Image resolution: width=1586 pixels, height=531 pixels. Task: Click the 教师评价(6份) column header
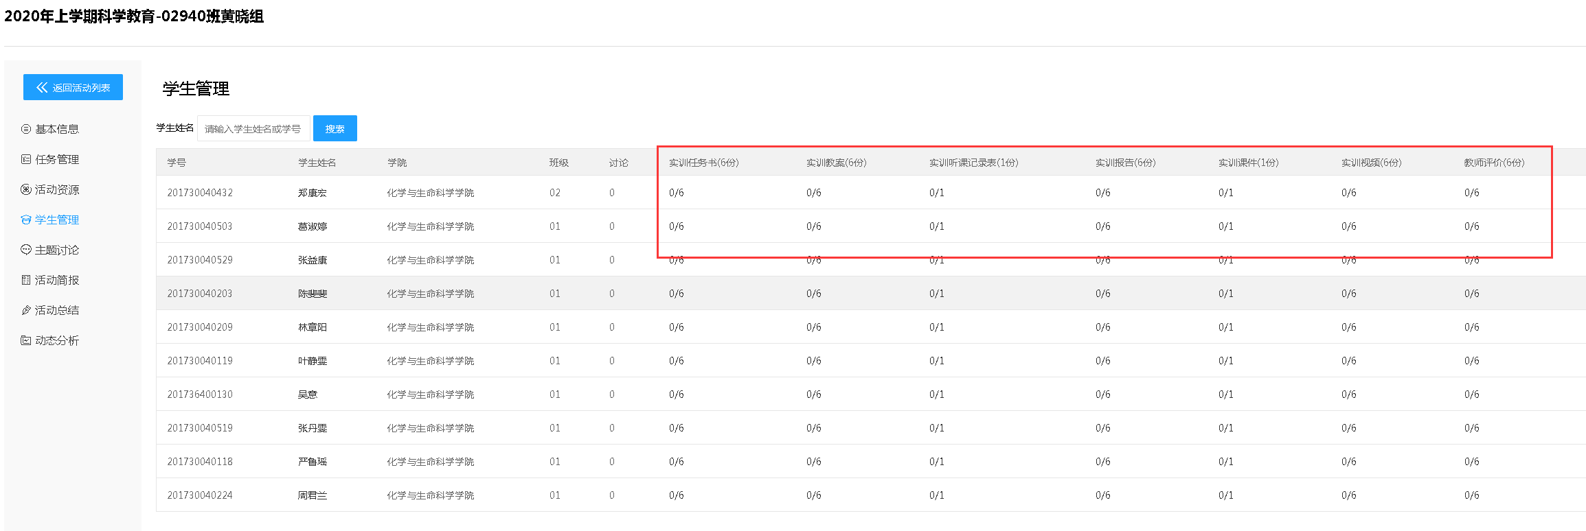click(1493, 163)
